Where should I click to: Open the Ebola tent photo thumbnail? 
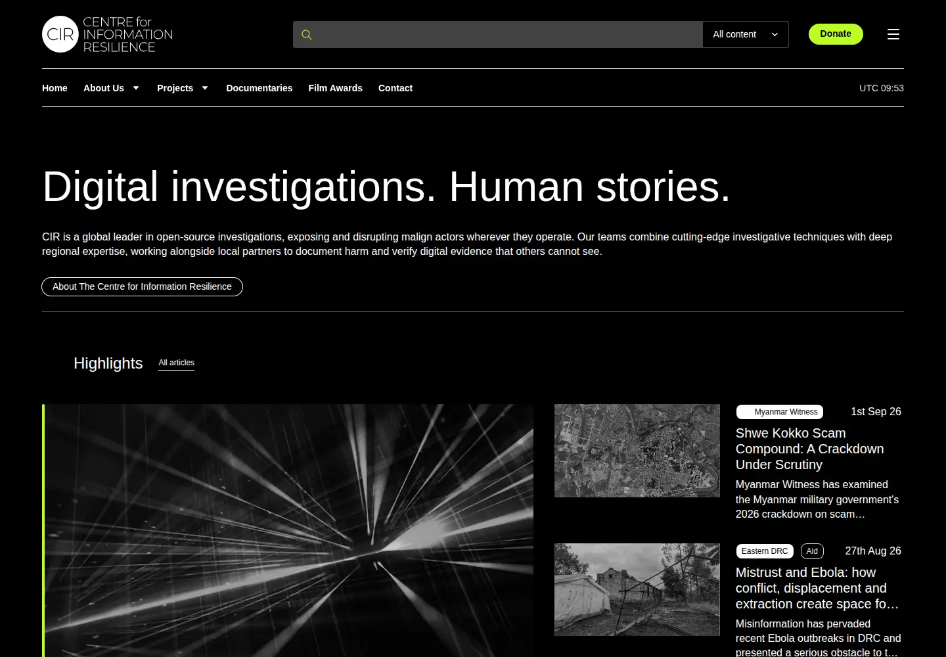(637, 589)
